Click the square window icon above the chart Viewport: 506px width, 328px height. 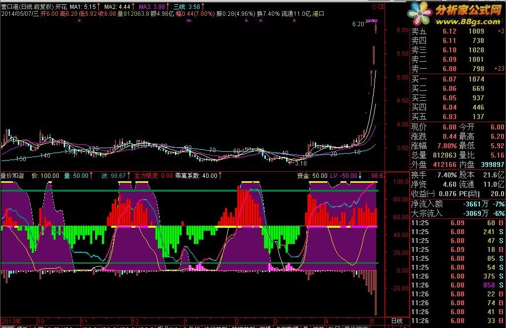381,6
